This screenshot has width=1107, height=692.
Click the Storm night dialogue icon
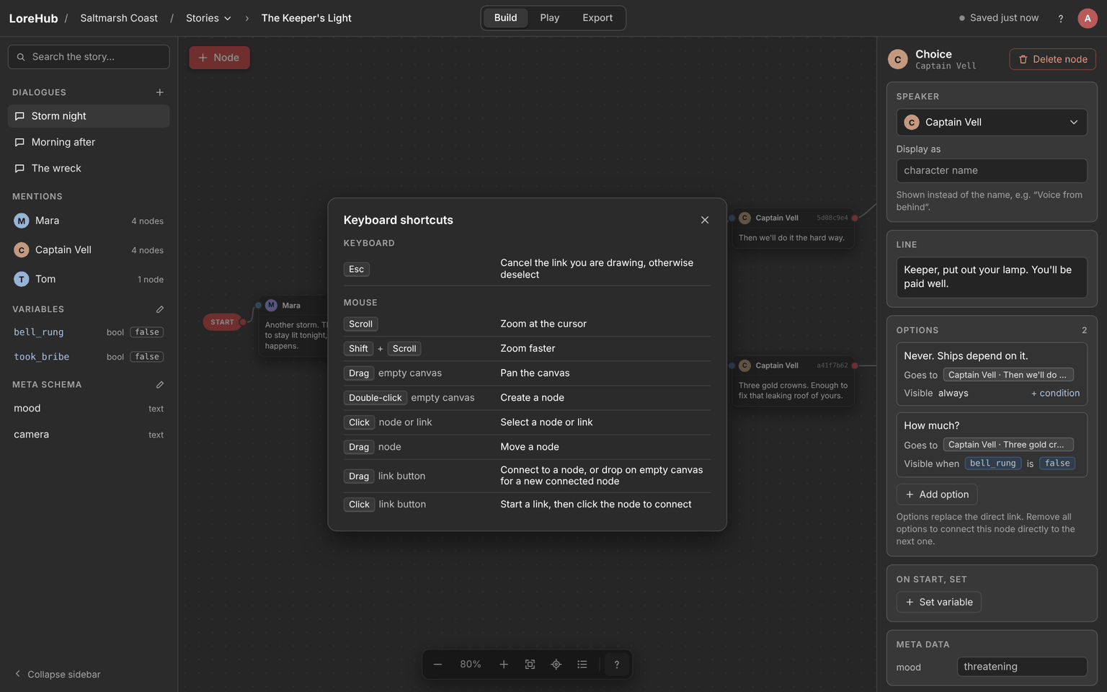(x=19, y=116)
